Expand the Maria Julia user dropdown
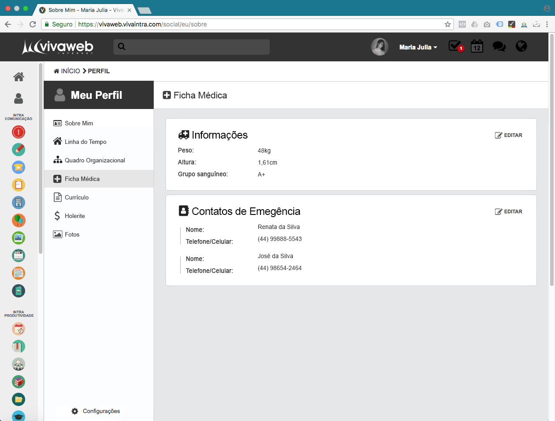555x421 pixels. coord(418,47)
